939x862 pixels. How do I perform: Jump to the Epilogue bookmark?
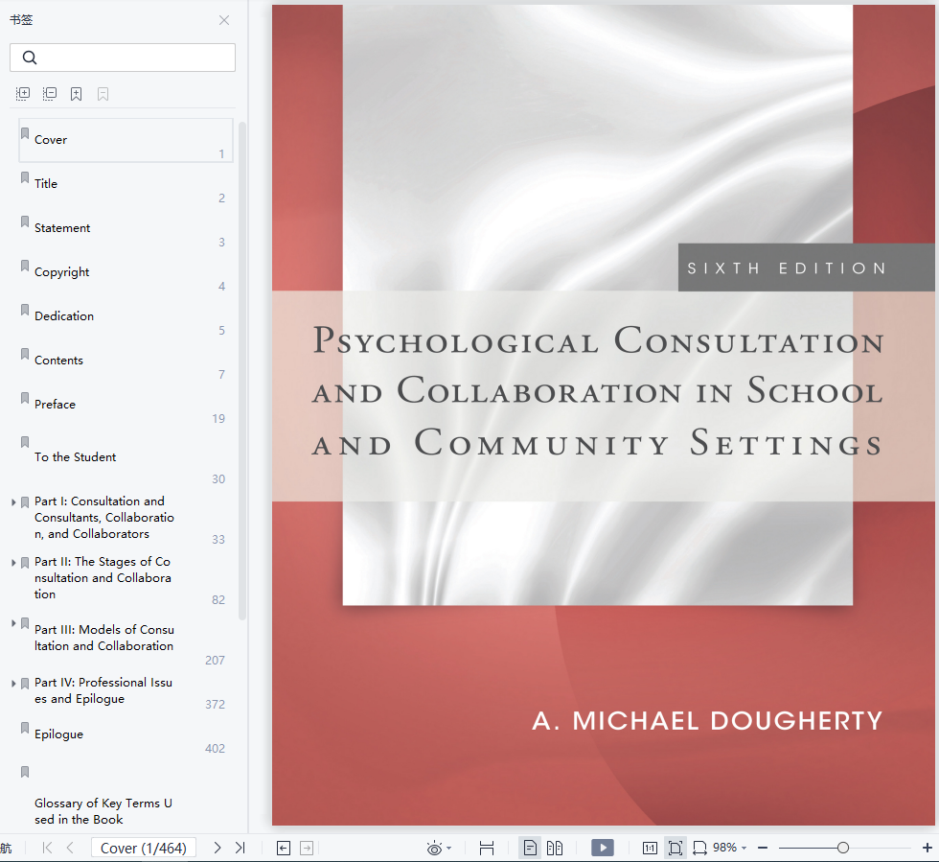(x=58, y=734)
